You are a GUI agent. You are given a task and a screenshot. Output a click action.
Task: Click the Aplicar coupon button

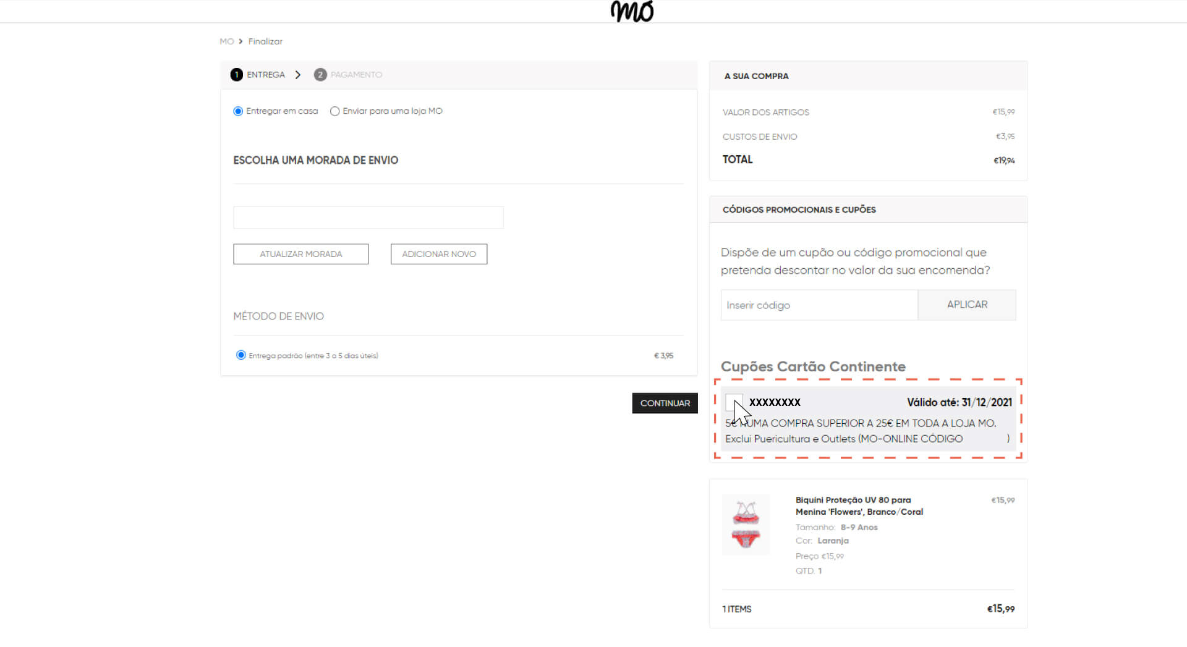pyautogui.click(x=967, y=305)
